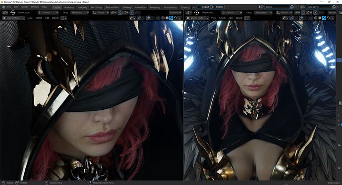Viewport: 342px width, 185px height.
Task: Open Object menu in left viewport header
Action: pyautogui.click(x=55, y=18)
